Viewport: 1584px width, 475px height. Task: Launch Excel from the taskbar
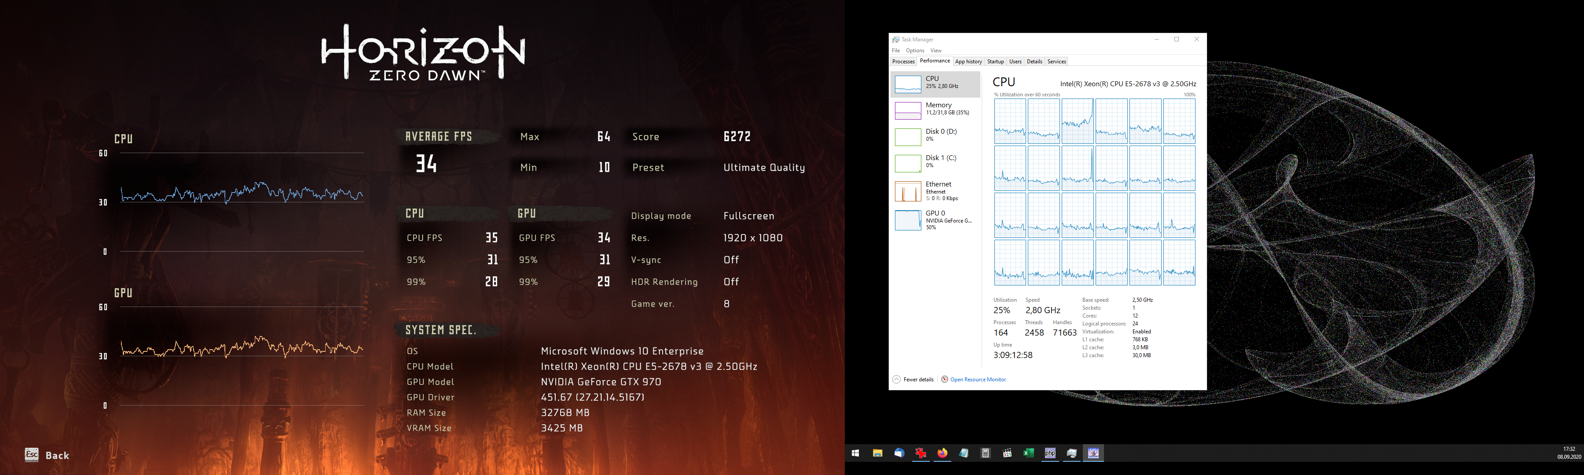1028,453
